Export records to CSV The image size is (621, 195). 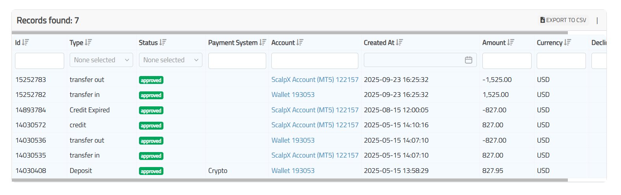click(564, 20)
